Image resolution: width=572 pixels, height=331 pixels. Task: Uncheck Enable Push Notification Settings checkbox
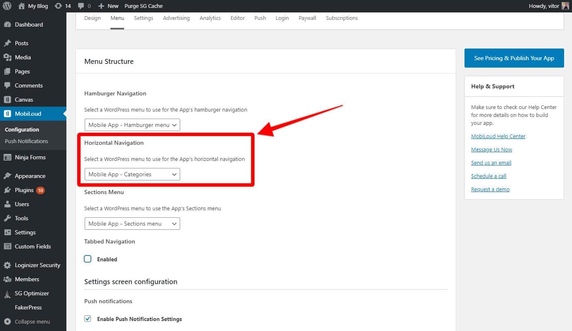[88, 319]
